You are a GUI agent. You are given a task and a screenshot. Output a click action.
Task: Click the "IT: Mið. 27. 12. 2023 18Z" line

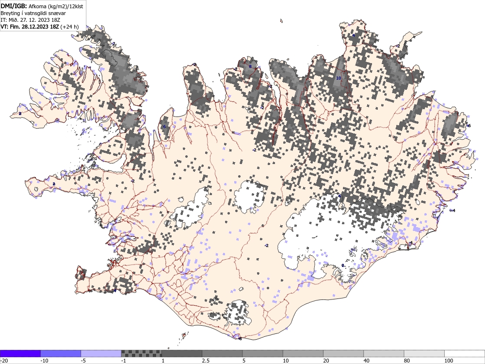(30, 20)
